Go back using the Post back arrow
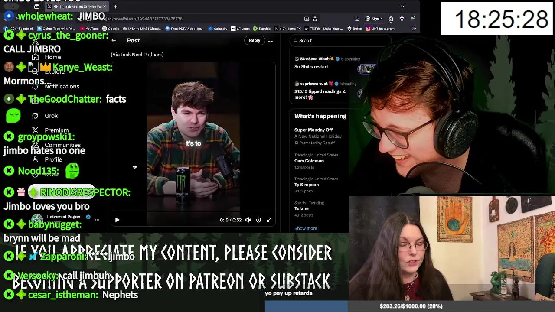555x312 pixels. click(114, 40)
